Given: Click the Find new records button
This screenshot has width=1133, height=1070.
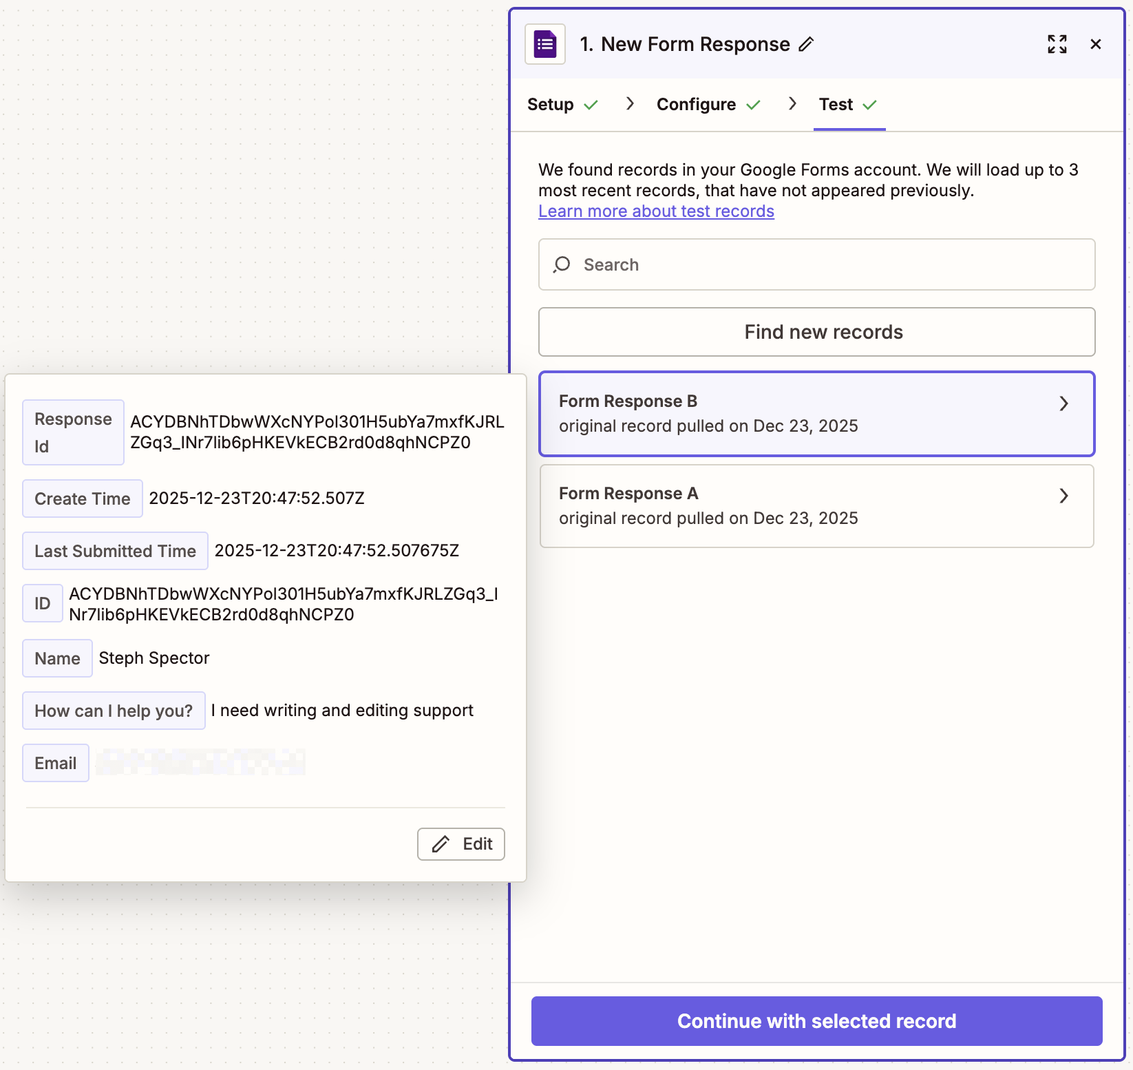Looking at the screenshot, I should [x=816, y=332].
